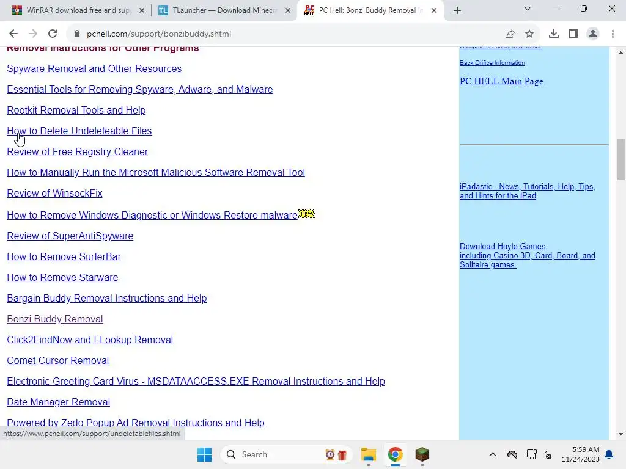Open the tab search chevron
This screenshot has height=469, width=626.
click(528, 9)
